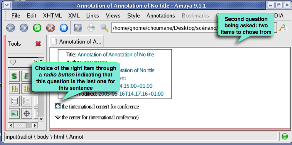Click the Back navigation arrow icon
Image resolution: width=292 pixels, height=145 pixels.
pos(11,28)
